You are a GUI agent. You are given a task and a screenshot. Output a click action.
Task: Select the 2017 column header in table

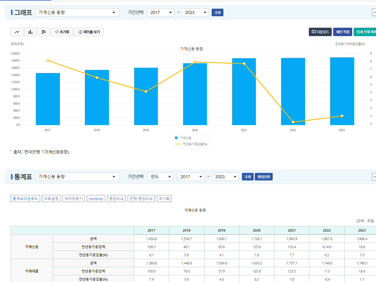[x=151, y=230]
